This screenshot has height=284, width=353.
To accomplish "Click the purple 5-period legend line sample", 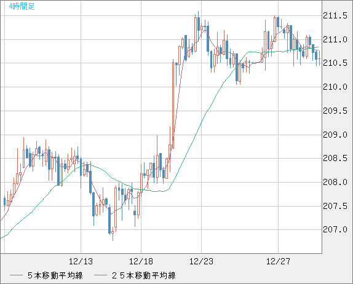I will [x=16, y=275].
